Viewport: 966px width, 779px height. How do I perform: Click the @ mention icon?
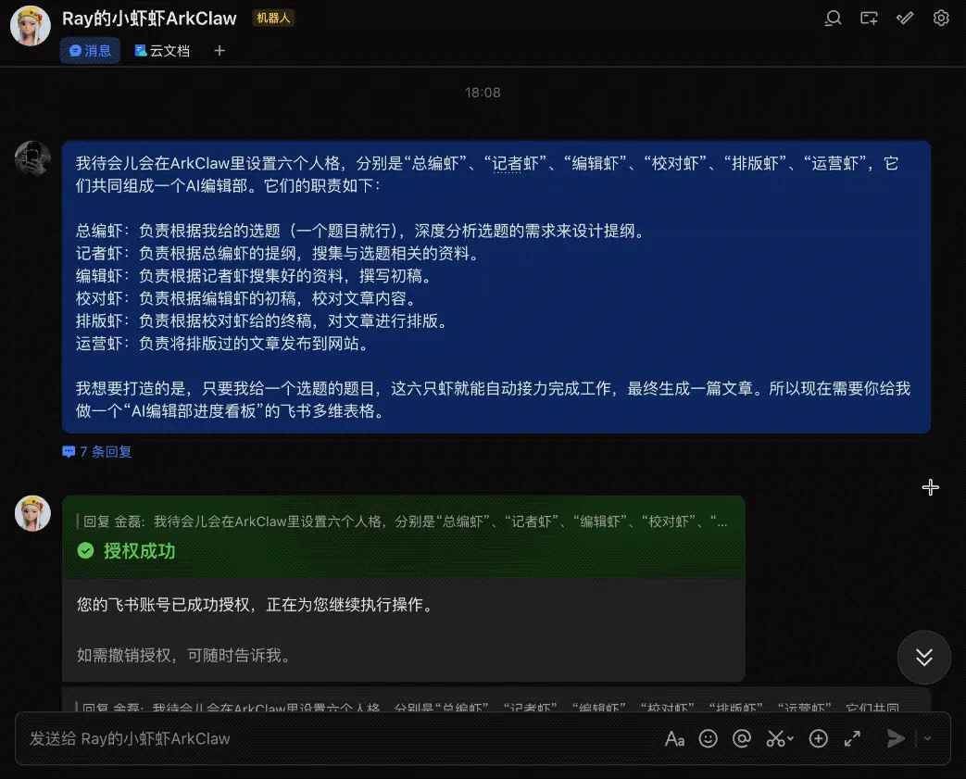click(x=742, y=738)
